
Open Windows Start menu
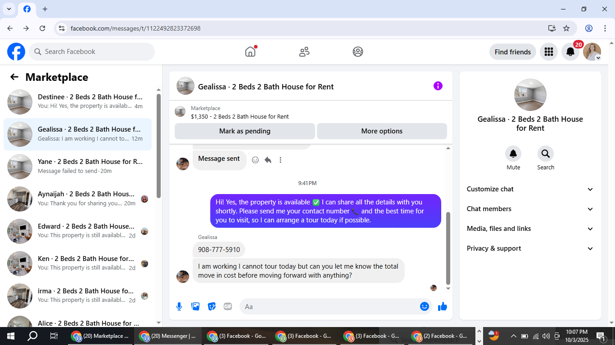pyautogui.click(x=11, y=336)
